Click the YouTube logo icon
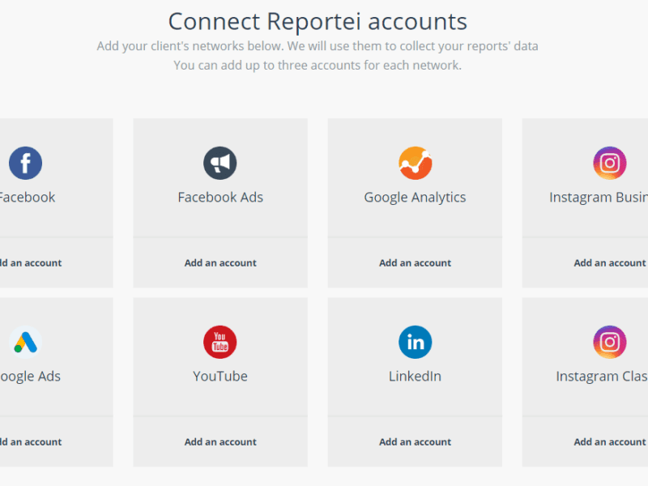The height and width of the screenshot is (486, 648). [x=220, y=342]
